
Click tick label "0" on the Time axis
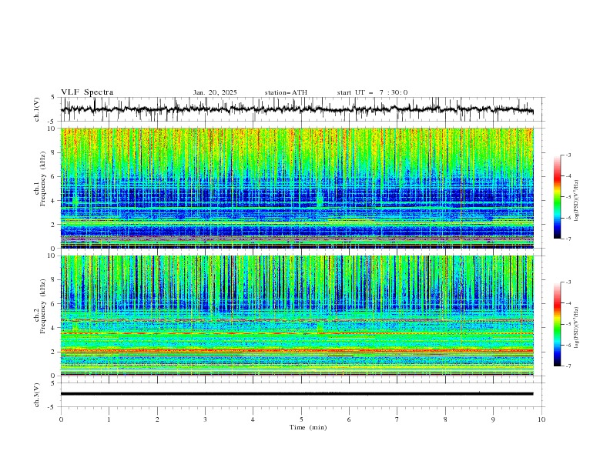[61, 419]
